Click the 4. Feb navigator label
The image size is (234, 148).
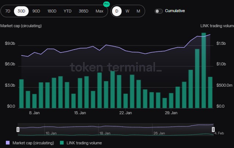219,133
